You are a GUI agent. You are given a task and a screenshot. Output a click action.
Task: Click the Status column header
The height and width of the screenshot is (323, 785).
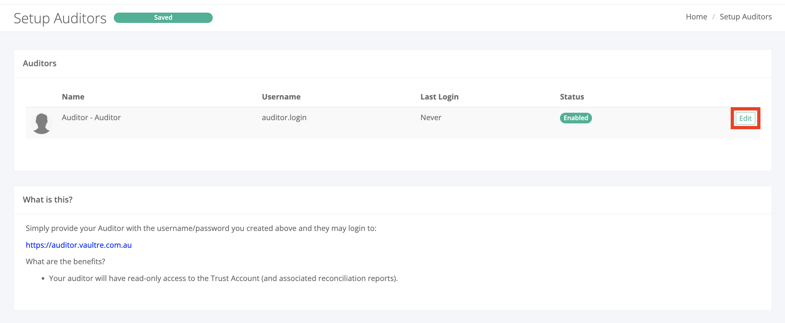coord(572,97)
